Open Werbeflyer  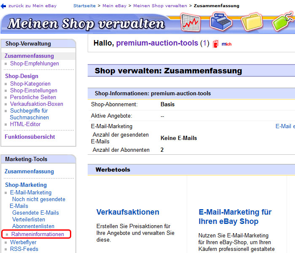point(23,242)
